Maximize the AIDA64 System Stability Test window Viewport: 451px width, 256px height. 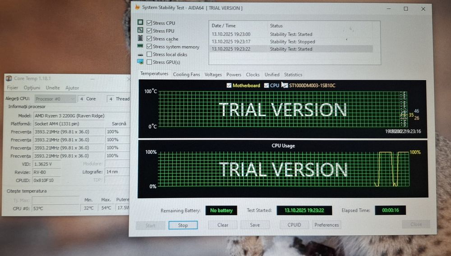[x=406, y=9]
